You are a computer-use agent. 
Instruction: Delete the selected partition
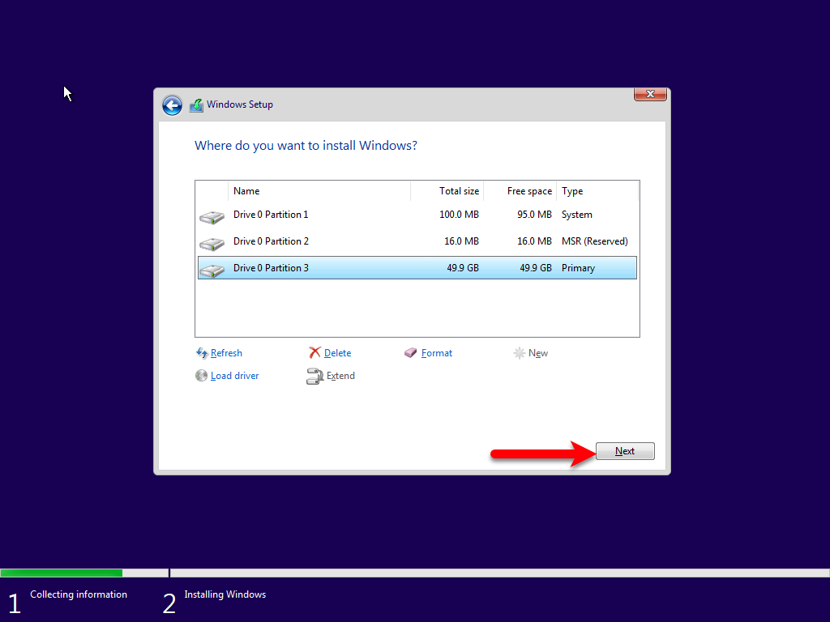337,353
